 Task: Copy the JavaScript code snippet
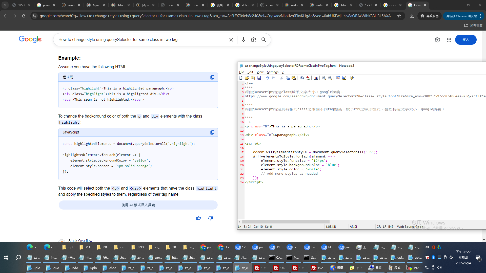[212, 132]
